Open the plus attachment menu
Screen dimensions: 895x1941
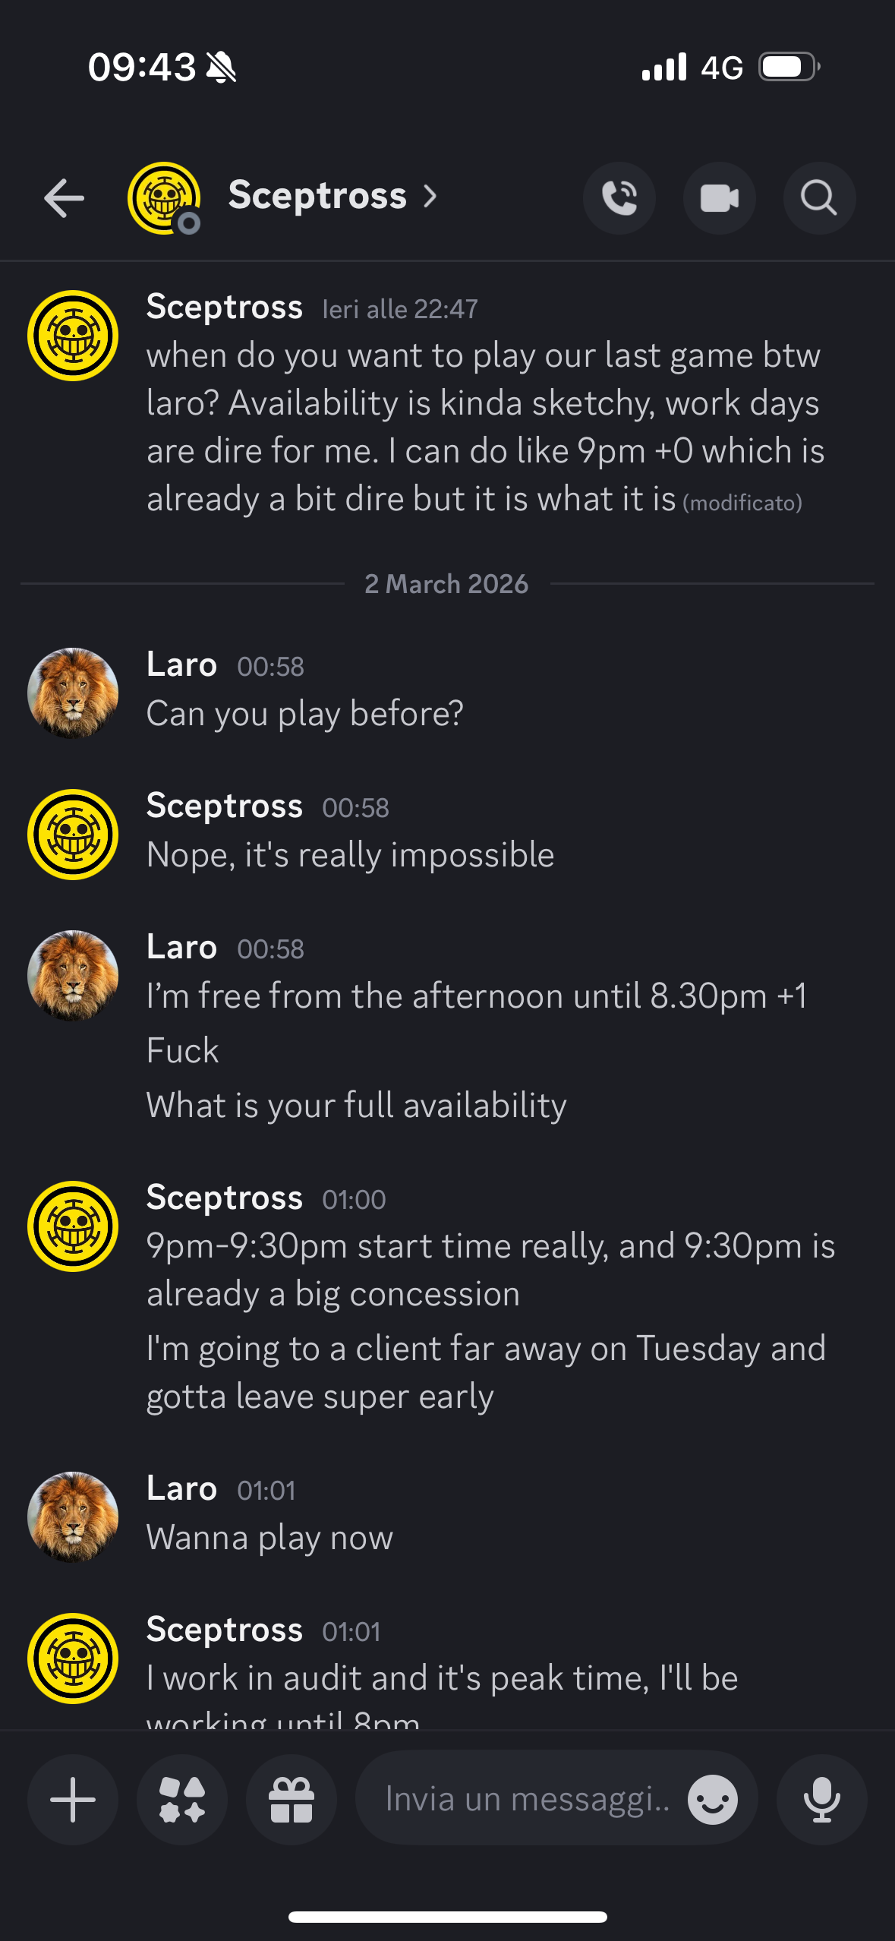(x=73, y=1799)
